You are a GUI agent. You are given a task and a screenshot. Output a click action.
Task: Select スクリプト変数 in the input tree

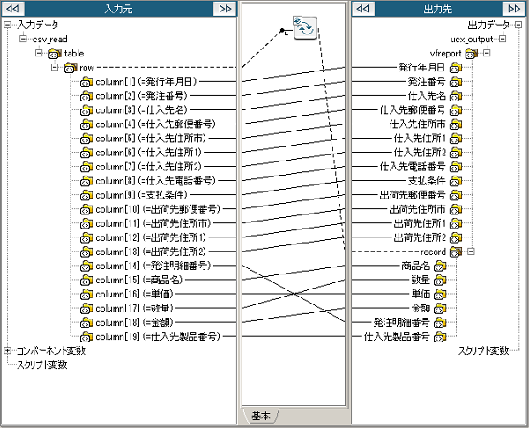tap(44, 364)
